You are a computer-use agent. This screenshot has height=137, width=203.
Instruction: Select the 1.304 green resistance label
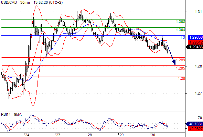(x=181, y=30)
